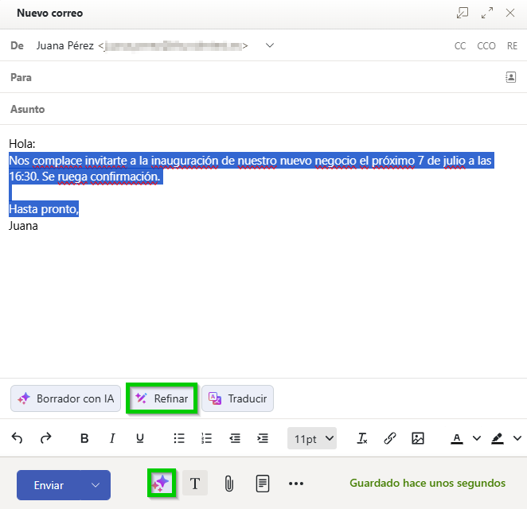527x509 pixels.
Task: Show the CC recipient field
Action: [460, 46]
